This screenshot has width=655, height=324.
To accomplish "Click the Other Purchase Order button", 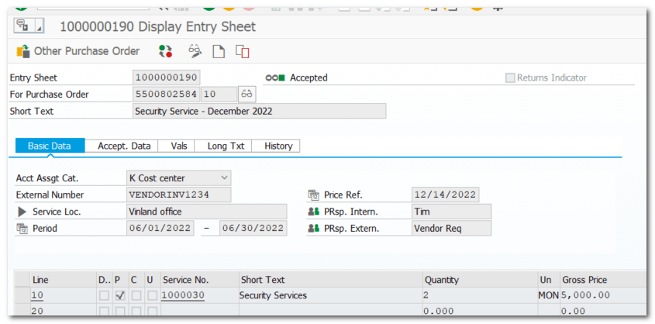I will click(x=78, y=51).
